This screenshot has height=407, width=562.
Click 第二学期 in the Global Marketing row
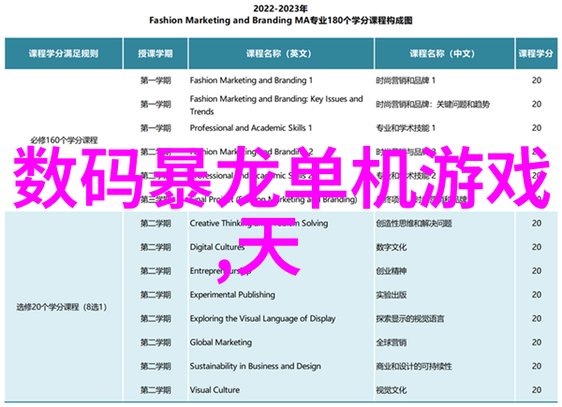point(155,342)
